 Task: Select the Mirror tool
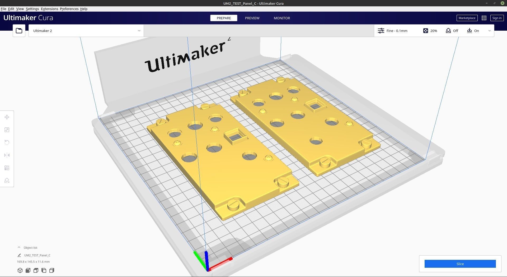coord(7,155)
